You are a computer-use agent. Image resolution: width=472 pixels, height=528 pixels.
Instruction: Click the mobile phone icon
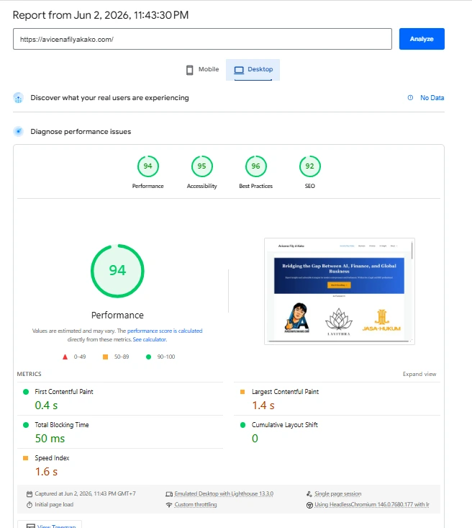(189, 70)
